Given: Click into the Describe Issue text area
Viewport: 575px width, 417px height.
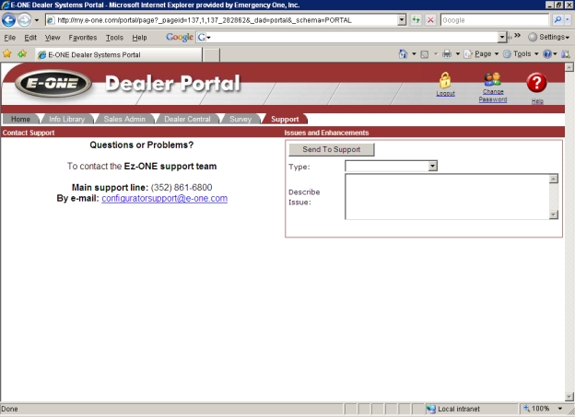Looking at the screenshot, I should pos(447,197).
